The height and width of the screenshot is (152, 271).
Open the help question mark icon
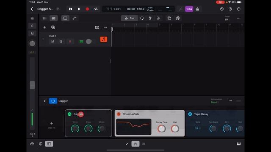(230, 9)
